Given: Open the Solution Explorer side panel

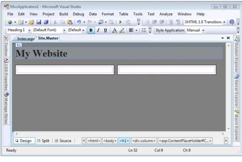Looking at the screenshot, I should click(236, 55).
